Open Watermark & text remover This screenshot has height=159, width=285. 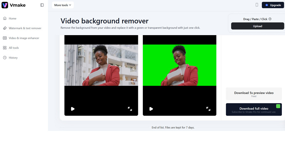[25, 28]
